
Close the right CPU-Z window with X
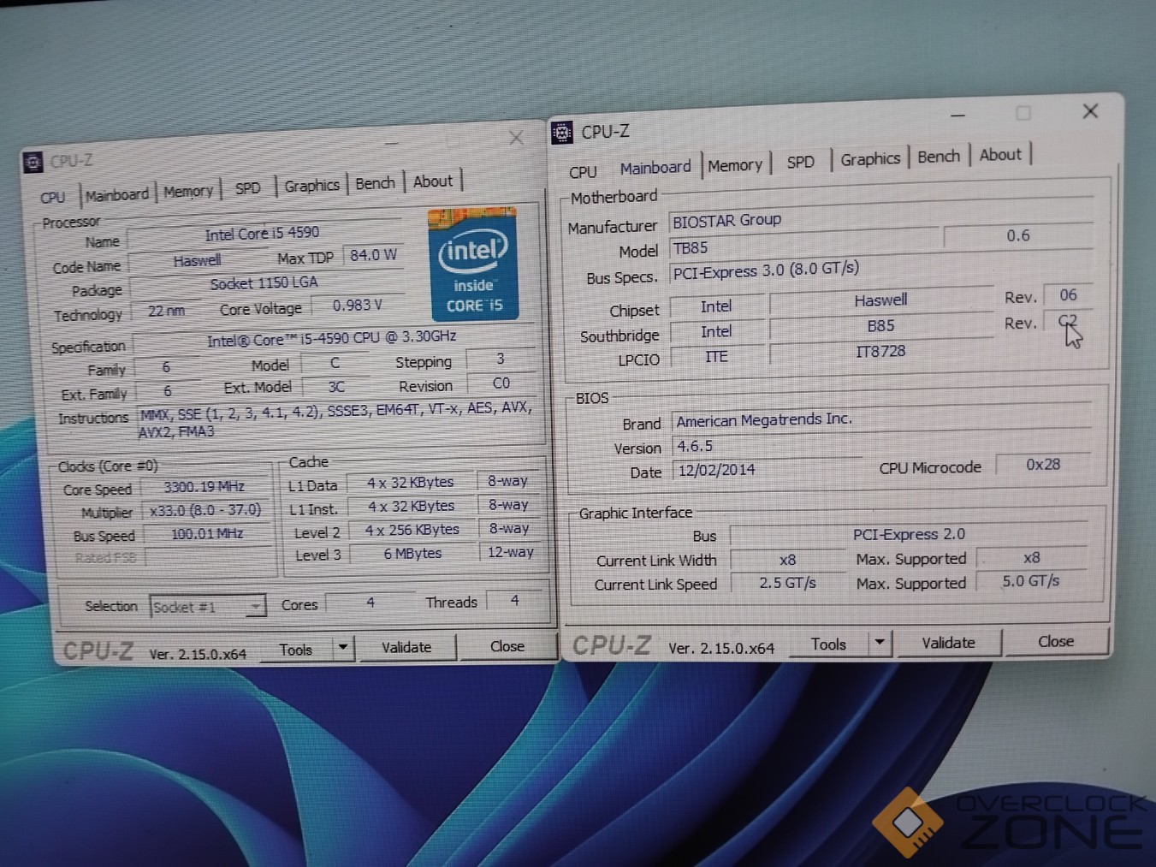[x=1090, y=111]
